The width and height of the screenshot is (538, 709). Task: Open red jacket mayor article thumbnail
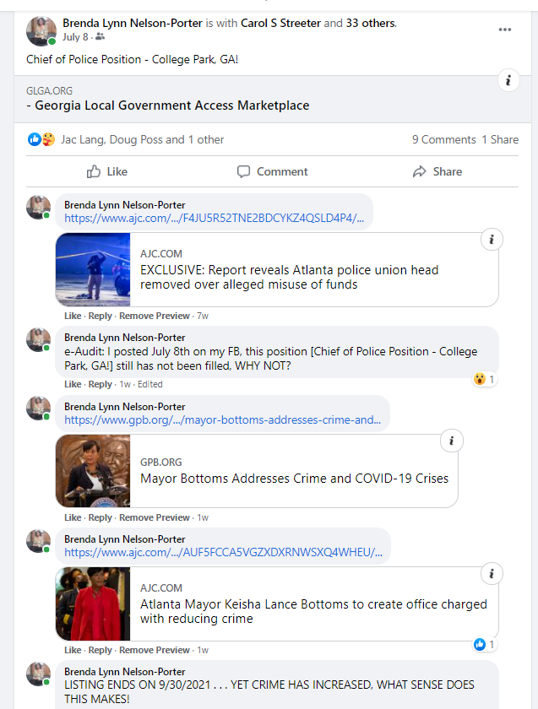pos(93,603)
